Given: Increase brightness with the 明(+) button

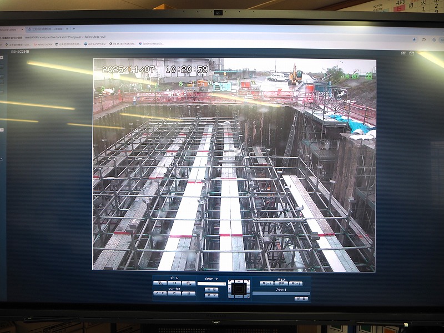Looking at the screenshot, I should (x=296, y=283).
